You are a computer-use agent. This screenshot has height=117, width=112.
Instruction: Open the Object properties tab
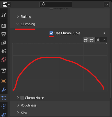click(4, 81)
